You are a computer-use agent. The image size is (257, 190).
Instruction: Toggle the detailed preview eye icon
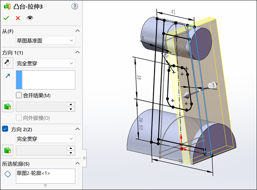30,18
